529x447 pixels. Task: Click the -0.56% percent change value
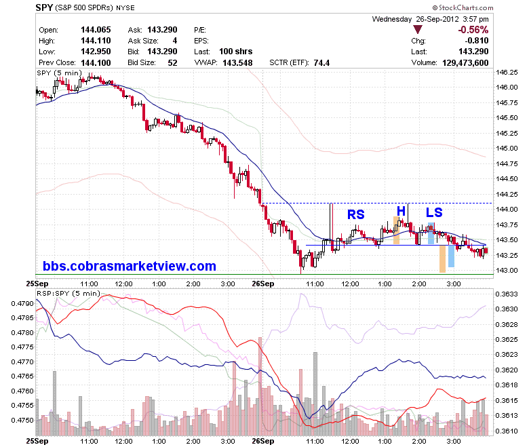pos(473,30)
